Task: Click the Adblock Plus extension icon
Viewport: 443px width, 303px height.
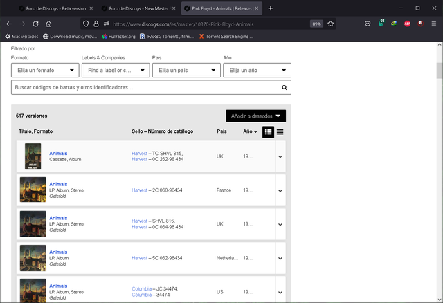Action: (407, 24)
